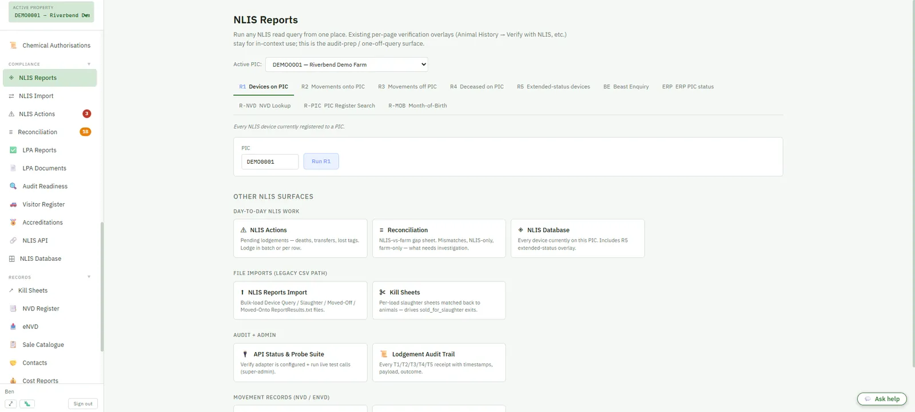Collapse the Compliance sidebar section
The height and width of the screenshot is (412, 915).
89,64
